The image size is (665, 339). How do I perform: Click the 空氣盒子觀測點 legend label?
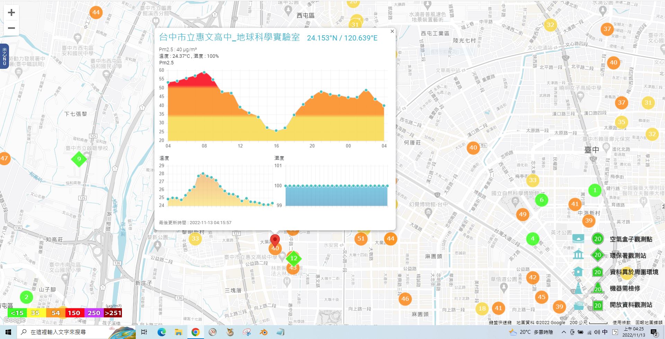click(x=631, y=239)
